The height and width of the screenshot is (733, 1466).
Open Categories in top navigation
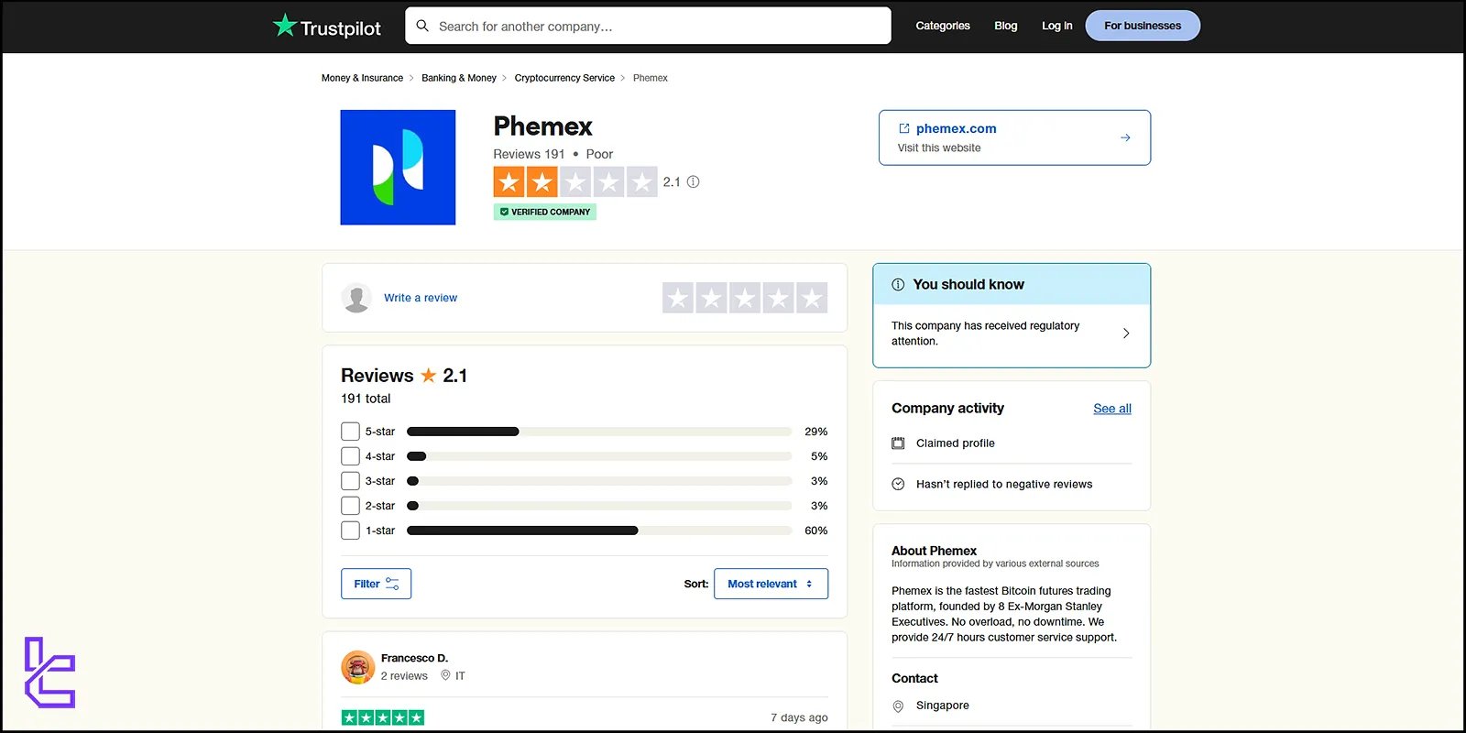943,26
